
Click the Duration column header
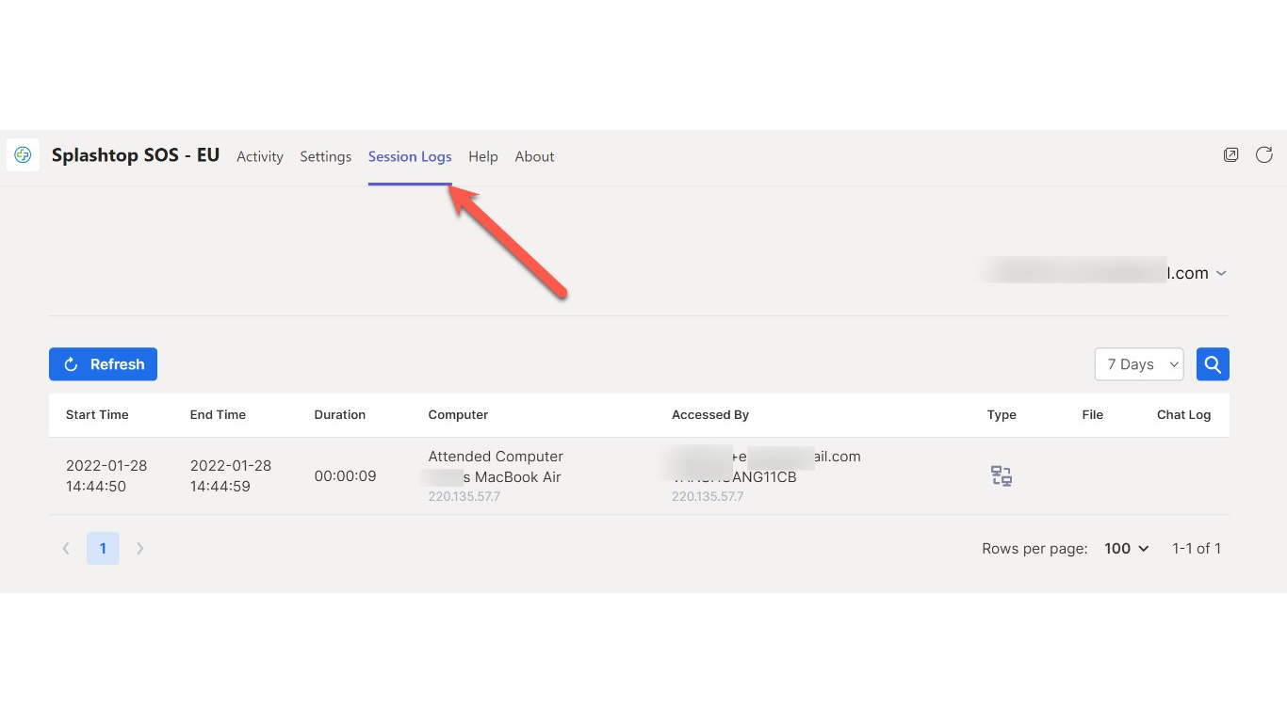click(x=340, y=415)
